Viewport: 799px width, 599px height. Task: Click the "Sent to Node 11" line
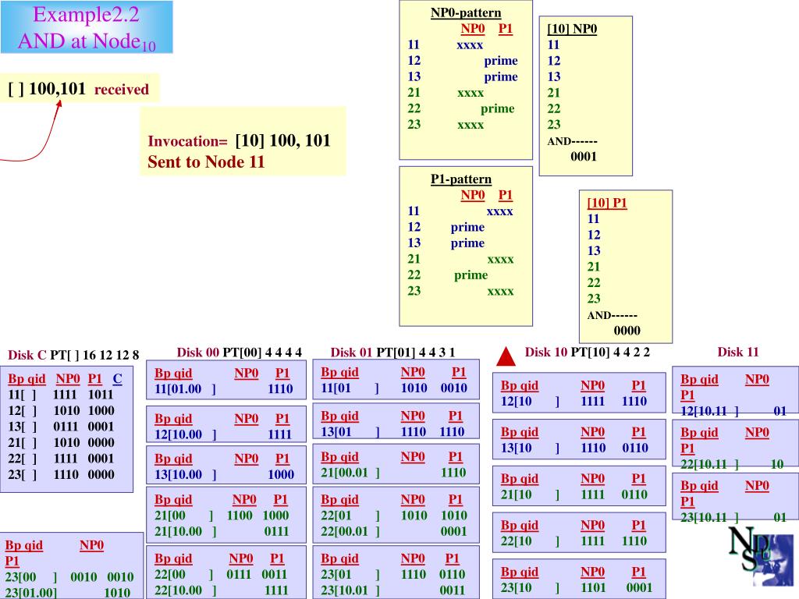point(206,162)
